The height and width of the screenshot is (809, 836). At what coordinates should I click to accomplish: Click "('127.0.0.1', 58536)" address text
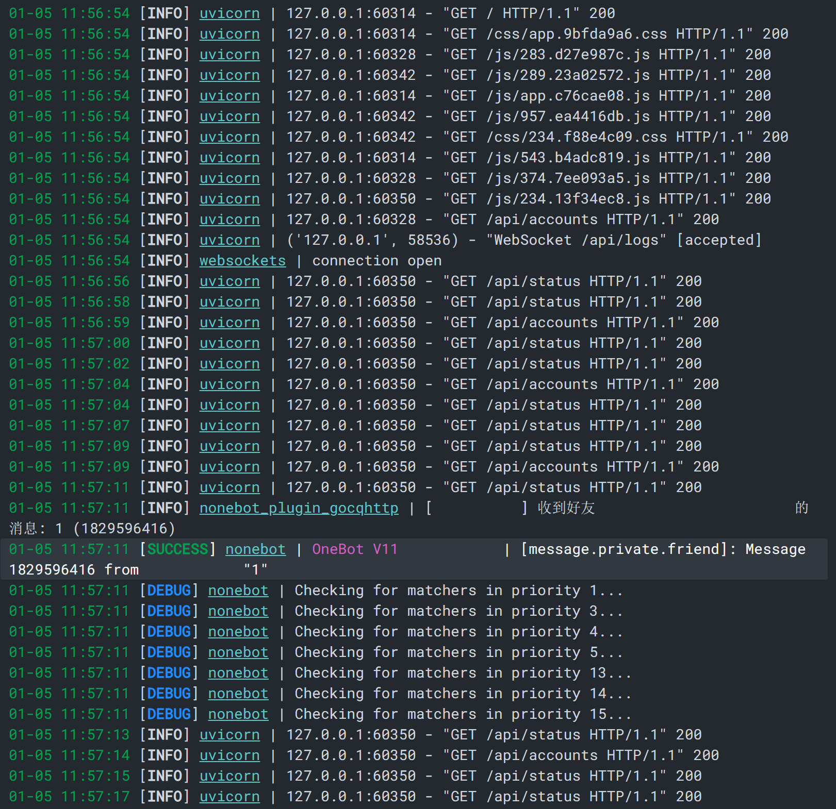click(x=372, y=240)
